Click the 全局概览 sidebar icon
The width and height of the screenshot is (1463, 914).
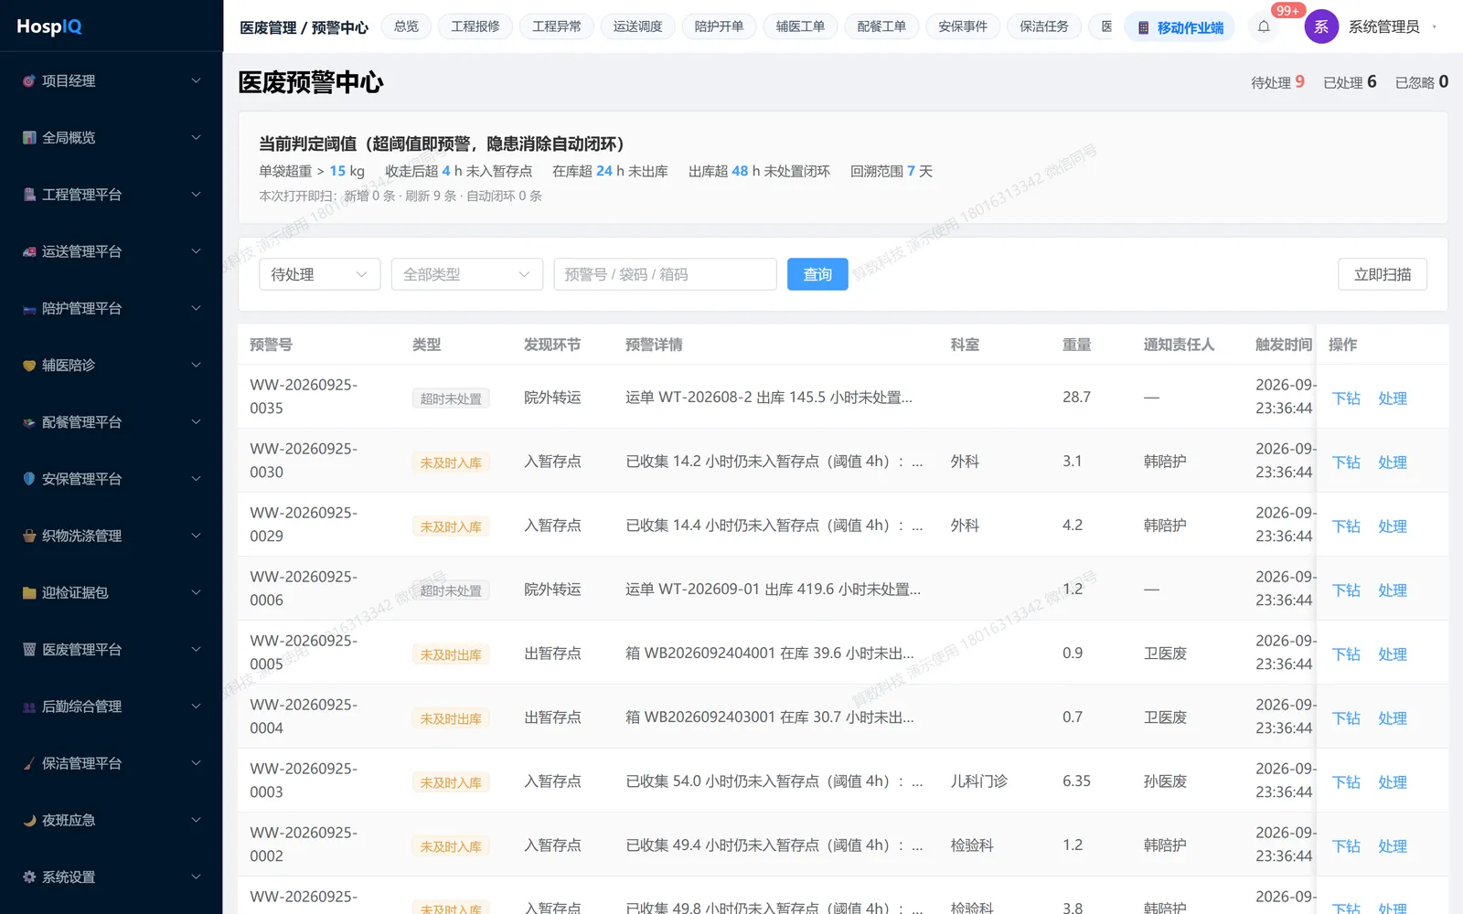(29, 137)
